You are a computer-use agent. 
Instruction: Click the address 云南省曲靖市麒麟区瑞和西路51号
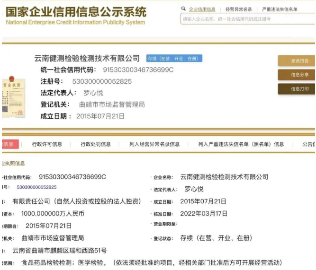coord(59,251)
